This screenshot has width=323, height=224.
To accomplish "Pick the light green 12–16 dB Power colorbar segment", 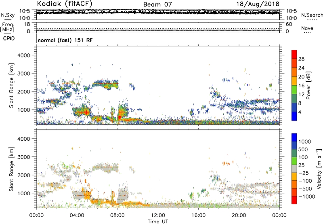I will coord(294,90).
